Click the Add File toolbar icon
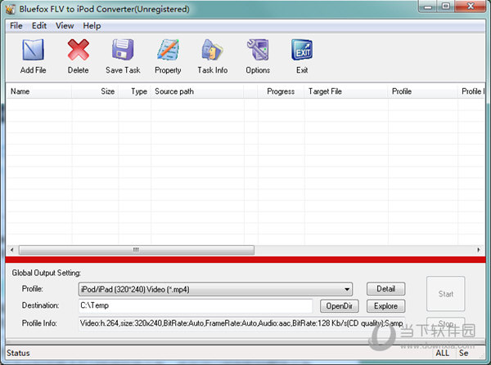 click(x=33, y=50)
